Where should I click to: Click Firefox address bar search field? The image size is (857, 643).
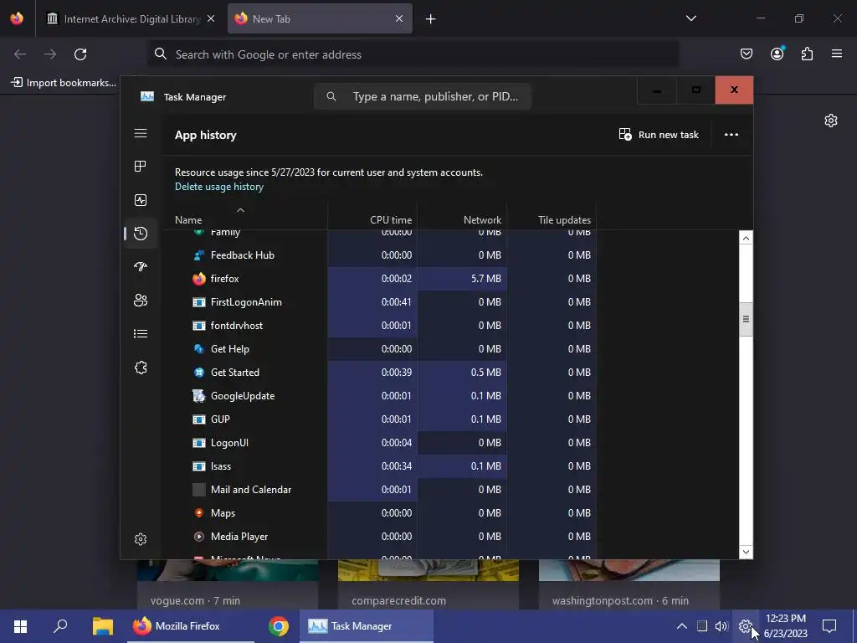pyautogui.click(x=413, y=54)
